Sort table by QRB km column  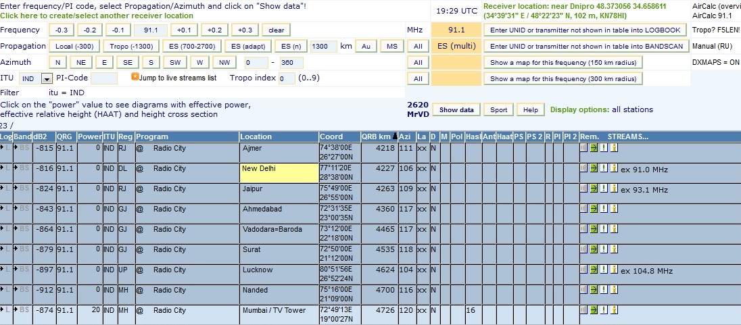[379, 136]
